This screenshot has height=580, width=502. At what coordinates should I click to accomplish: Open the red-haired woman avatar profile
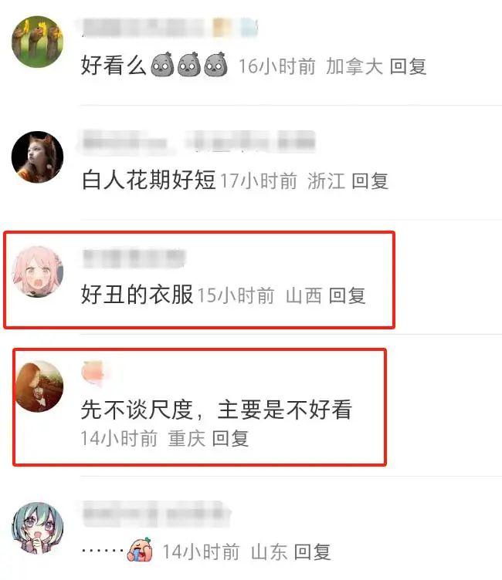point(39,386)
